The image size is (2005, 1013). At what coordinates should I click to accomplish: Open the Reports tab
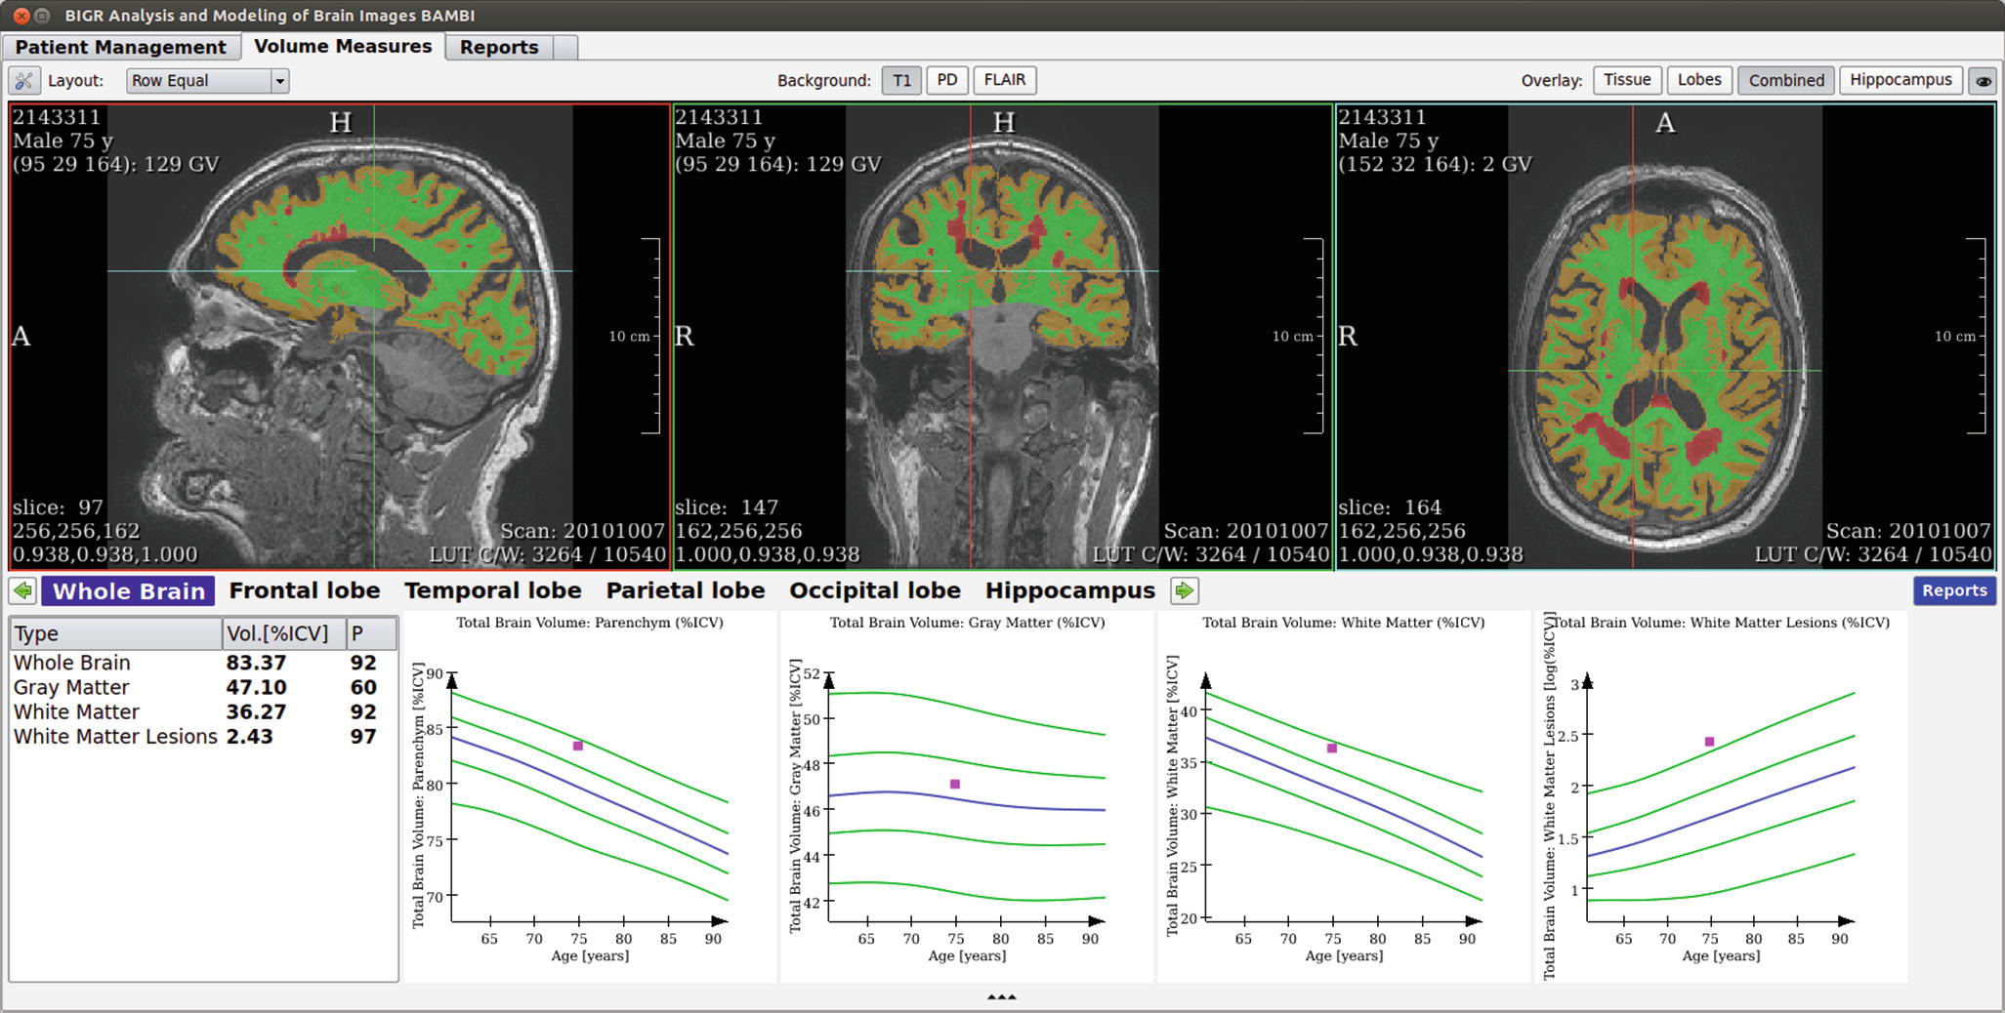(499, 47)
